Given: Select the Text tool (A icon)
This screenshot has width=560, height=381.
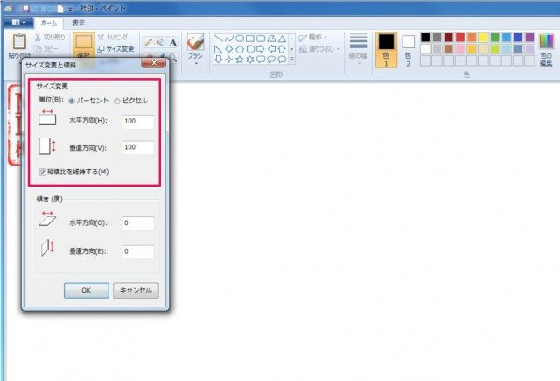Looking at the screenshot, I should point(173,41).
